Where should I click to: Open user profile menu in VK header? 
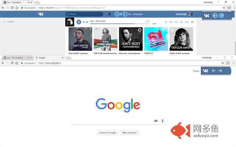coord(185,14)
